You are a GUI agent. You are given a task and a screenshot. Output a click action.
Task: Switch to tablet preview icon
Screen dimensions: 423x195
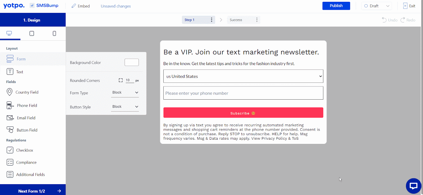tap(32, 33)
